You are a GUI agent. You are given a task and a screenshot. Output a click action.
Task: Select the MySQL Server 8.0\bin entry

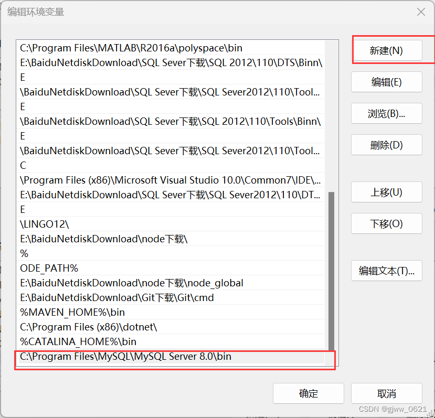[171, 357]
